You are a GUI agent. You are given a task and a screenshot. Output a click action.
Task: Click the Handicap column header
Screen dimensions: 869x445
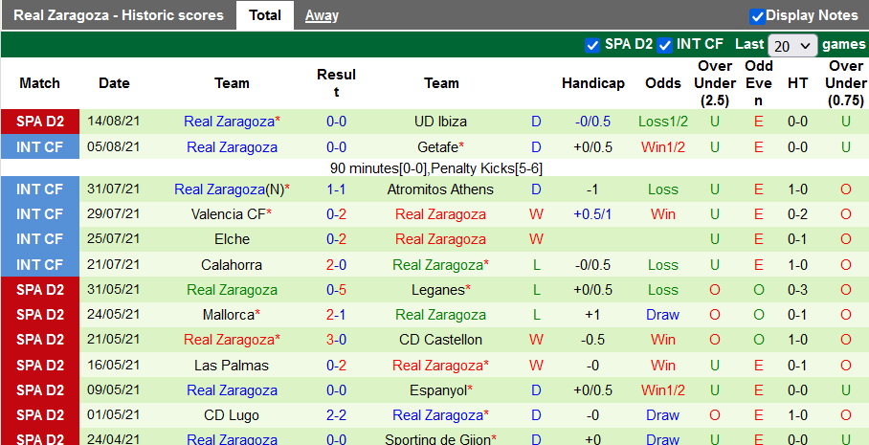(593, 83)
